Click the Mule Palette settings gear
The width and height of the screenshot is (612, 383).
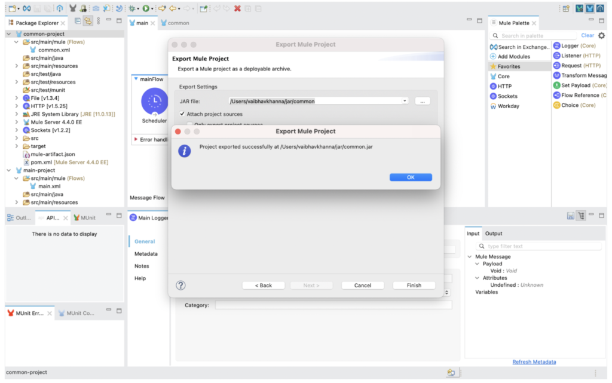(x=601, y=36)
